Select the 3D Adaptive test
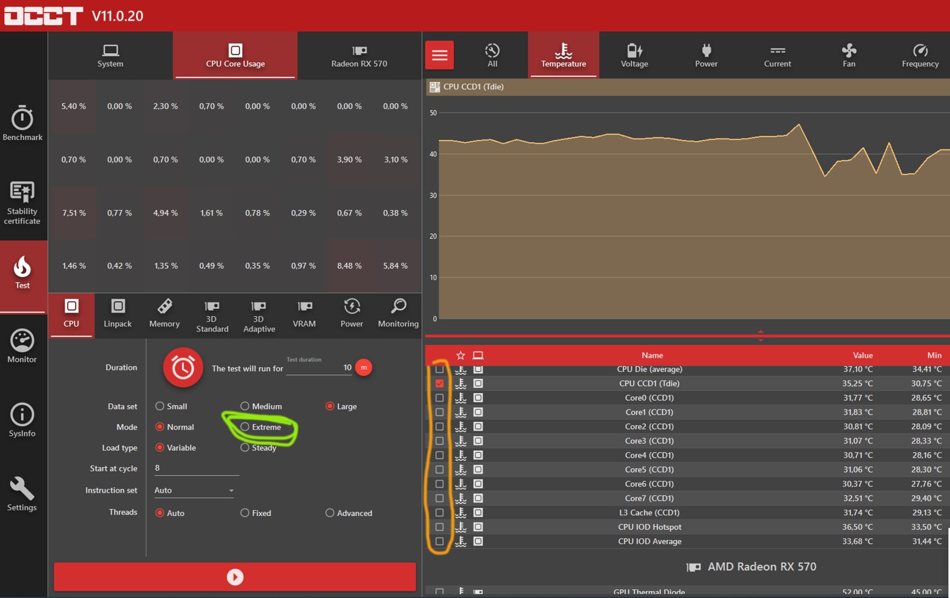The width and height of the screenshot is (950, 598). click(259, 316)
